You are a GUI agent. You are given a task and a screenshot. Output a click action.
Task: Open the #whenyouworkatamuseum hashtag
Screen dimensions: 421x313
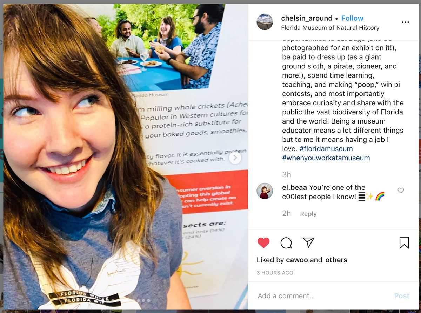[x=326, y=158]
